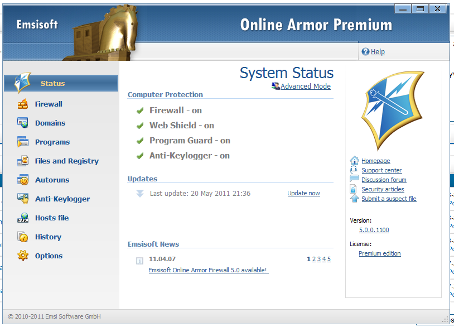
Task: Click the Support center headset icon
Action: [x=354, y=170]
